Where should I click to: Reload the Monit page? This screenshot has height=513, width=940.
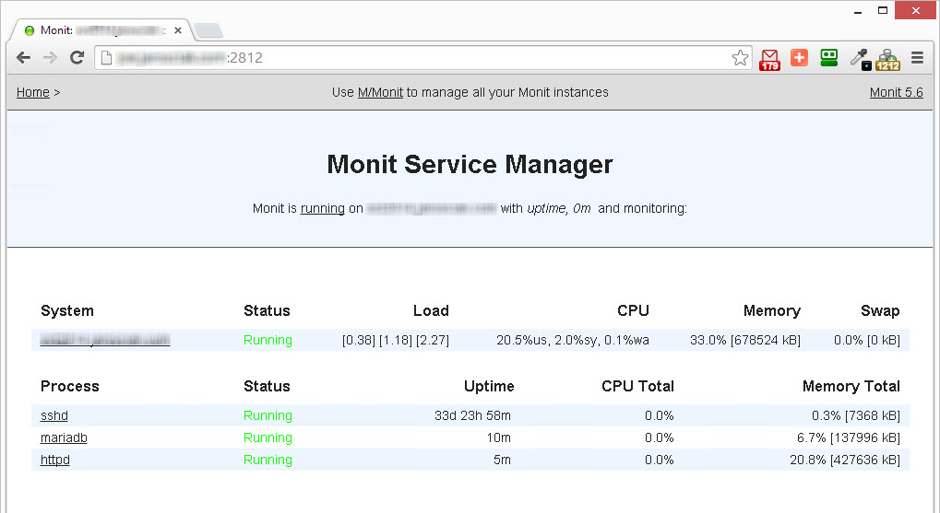point(77,57)
